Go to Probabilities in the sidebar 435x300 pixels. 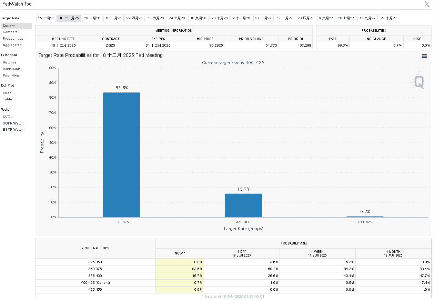click(13, 39)
